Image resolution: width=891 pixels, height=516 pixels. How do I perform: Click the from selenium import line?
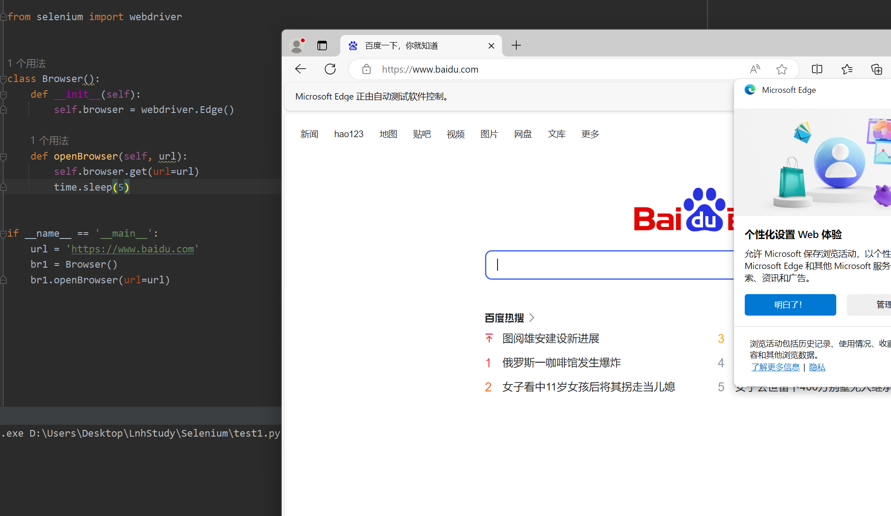point(95,17)
